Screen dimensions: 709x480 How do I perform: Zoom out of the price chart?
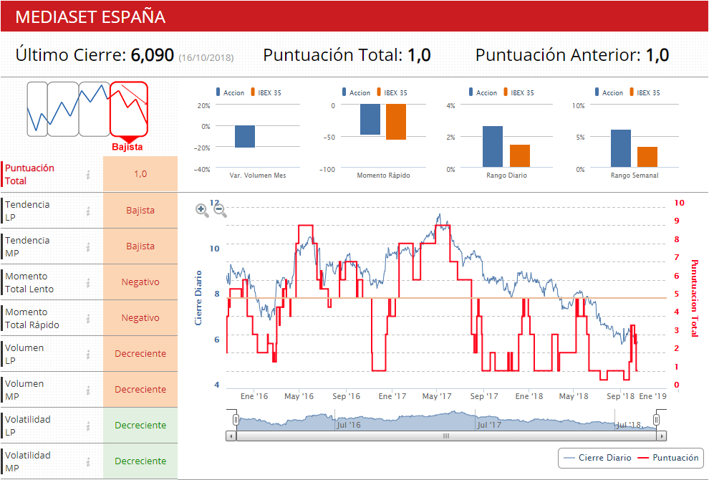[220, 210]
